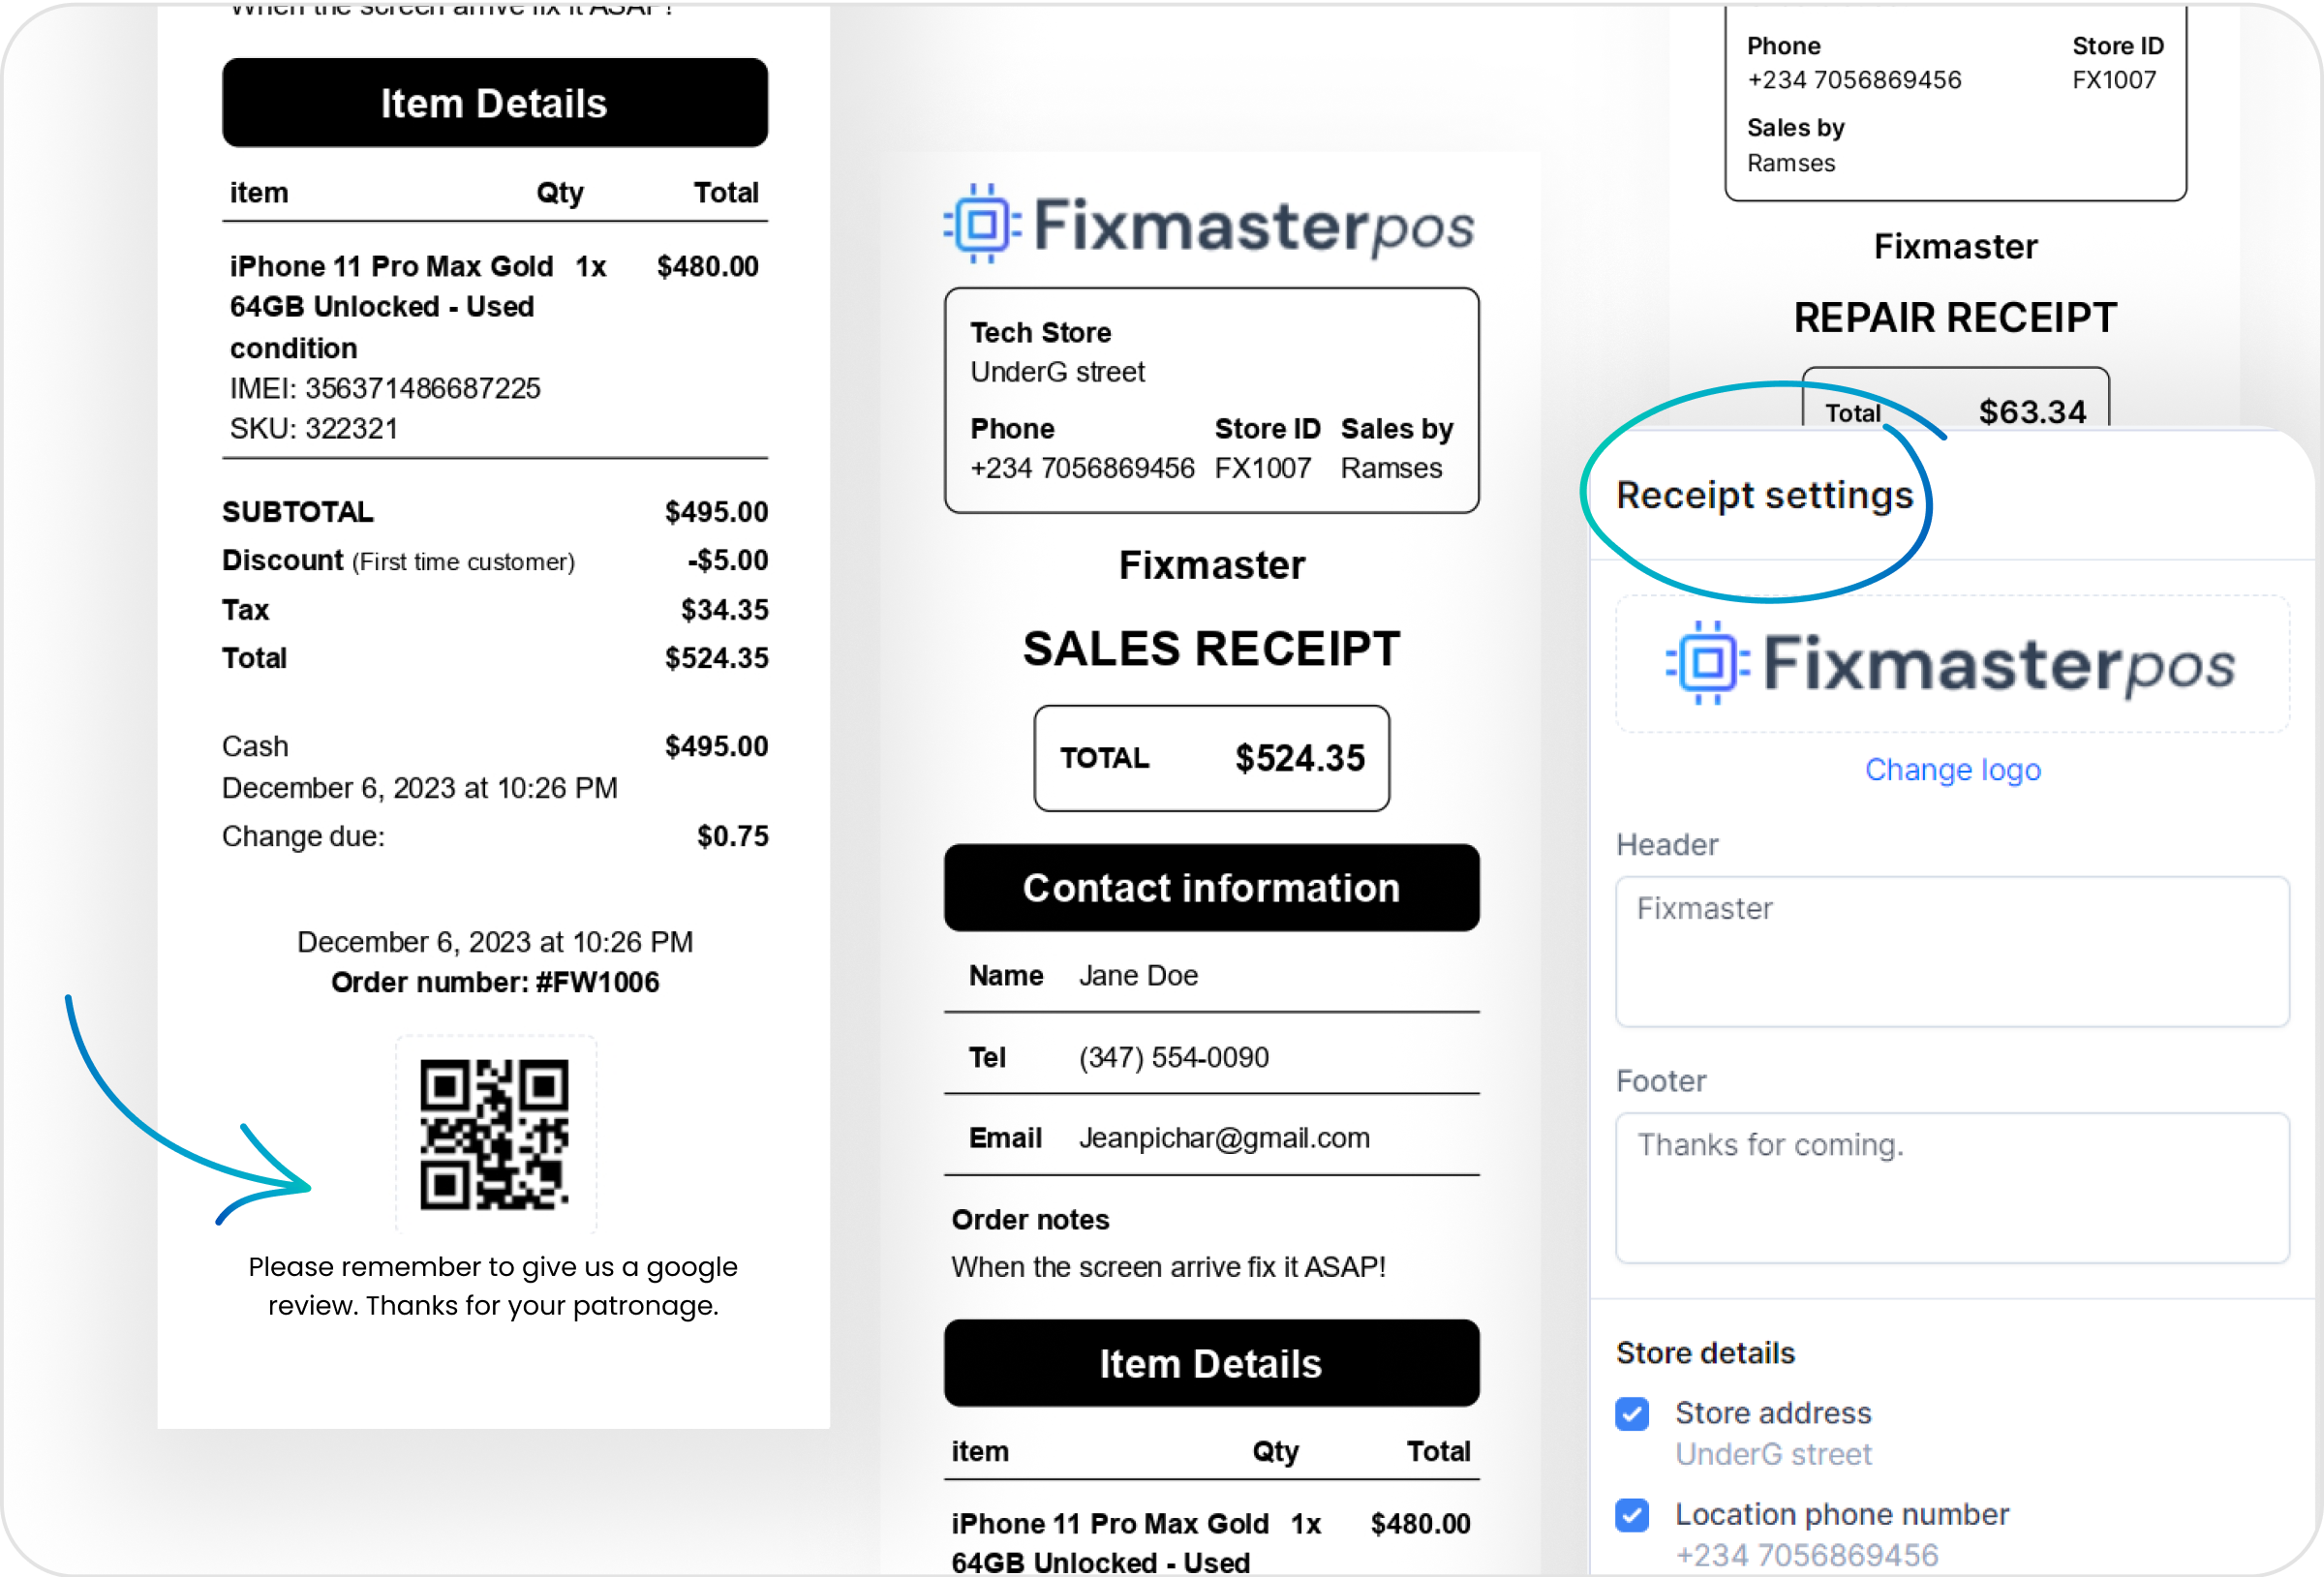The width and height of the screenshot is (2324, 1577).
Task: Click the QR code on the receipt
Action: [x=495, y=1134]
